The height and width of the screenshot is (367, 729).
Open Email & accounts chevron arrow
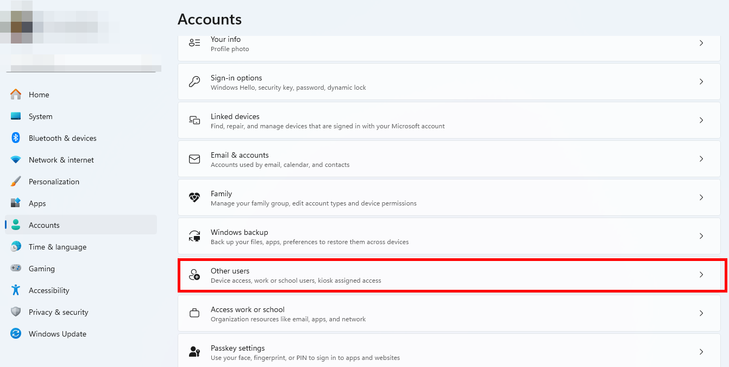pos(701,159)
